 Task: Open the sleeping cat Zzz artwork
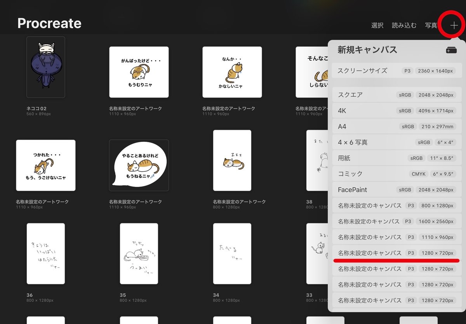point(232,160)
